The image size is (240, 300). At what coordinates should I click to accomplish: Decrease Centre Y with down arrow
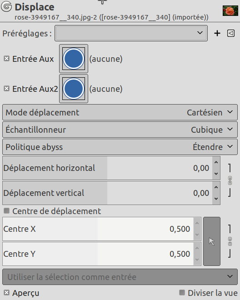tap(197, 260)
